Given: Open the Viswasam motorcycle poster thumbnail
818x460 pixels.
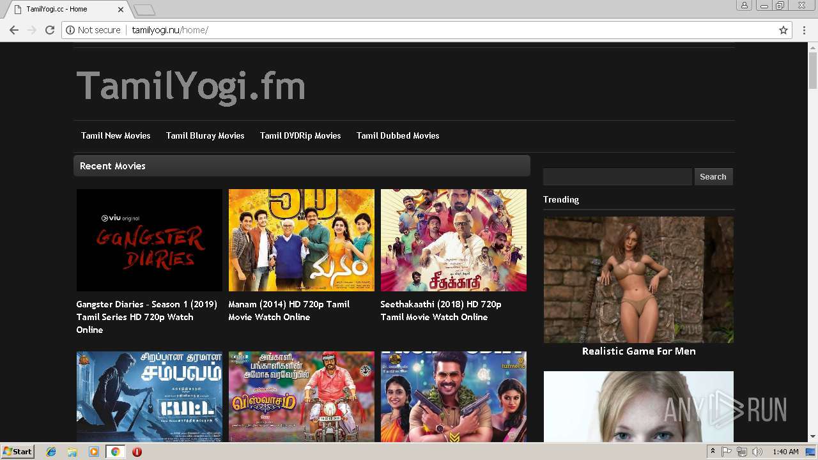Looking at the screenshot, I should pyautogui.click(x=301, y=396).
